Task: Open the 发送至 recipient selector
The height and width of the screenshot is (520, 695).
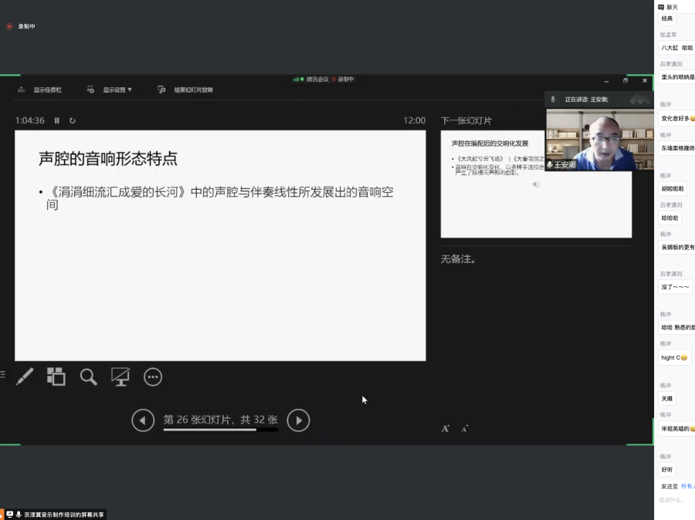Action: point(688,486)
